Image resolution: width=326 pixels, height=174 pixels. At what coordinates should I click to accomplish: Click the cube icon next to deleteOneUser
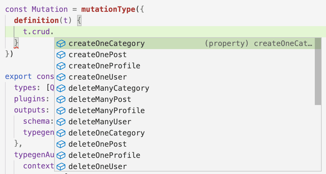[61, 167]
